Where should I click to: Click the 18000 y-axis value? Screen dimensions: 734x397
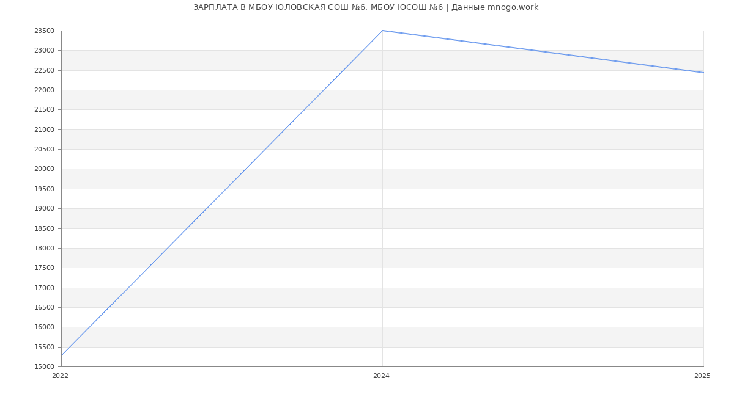(45, 248)
